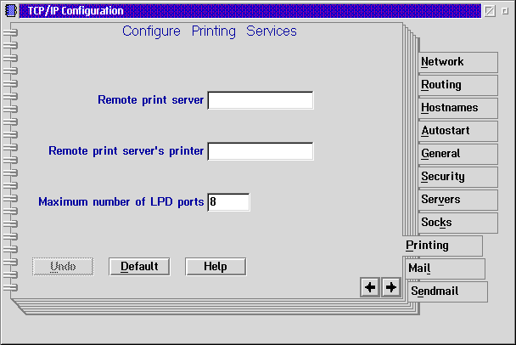Switch to the Servers tab
This screenshot has height=345, width=516.
tap(458, 200)
